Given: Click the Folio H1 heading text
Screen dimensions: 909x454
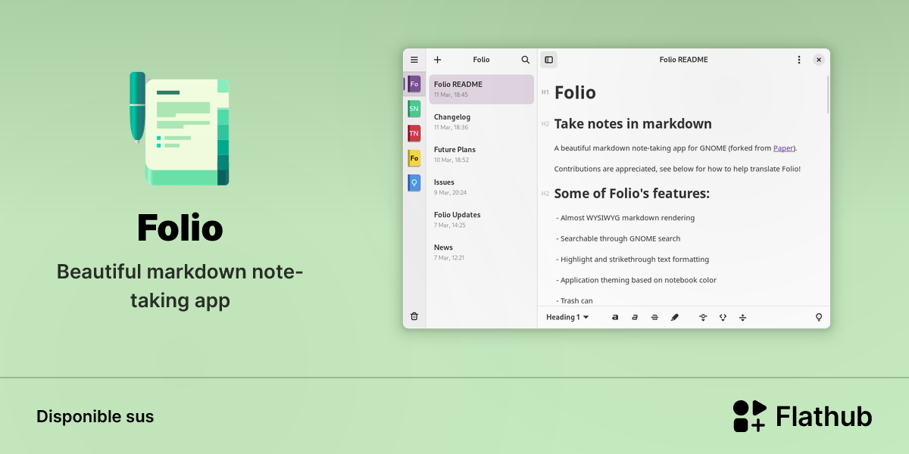Looking at the screenshot, I should click(x=575, y=92).
